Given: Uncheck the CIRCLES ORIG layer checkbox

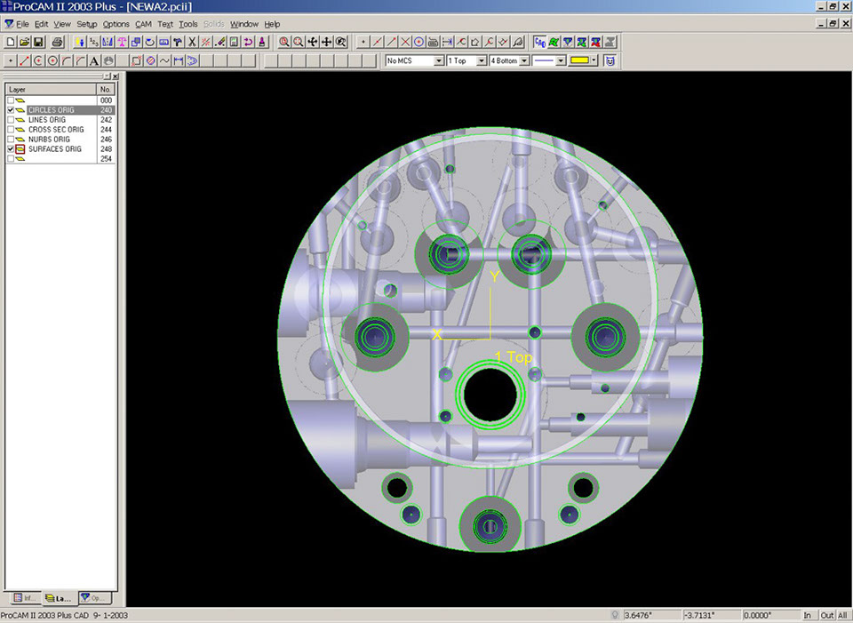Looking at the screenshot, I should pyautogui.click(x=11, y=110).
